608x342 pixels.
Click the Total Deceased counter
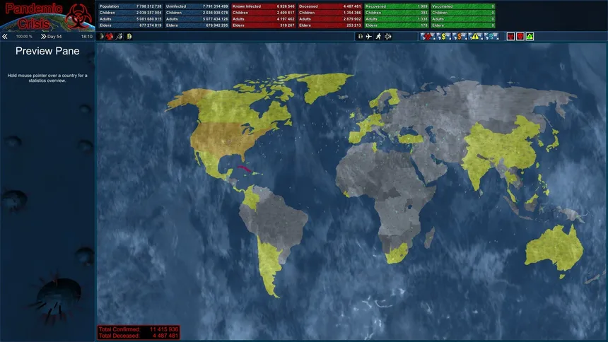(139, 336)
